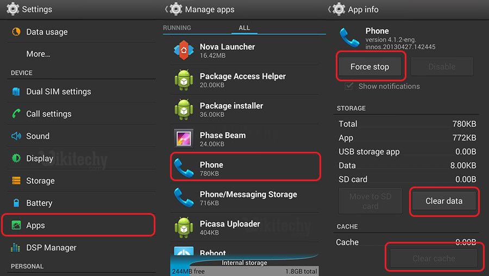Toggle the Show notifications checkbox
Screen dimensions: 489x276
tap(349, 86)
